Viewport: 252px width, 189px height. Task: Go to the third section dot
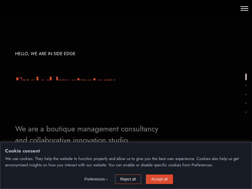pos(246,94)
